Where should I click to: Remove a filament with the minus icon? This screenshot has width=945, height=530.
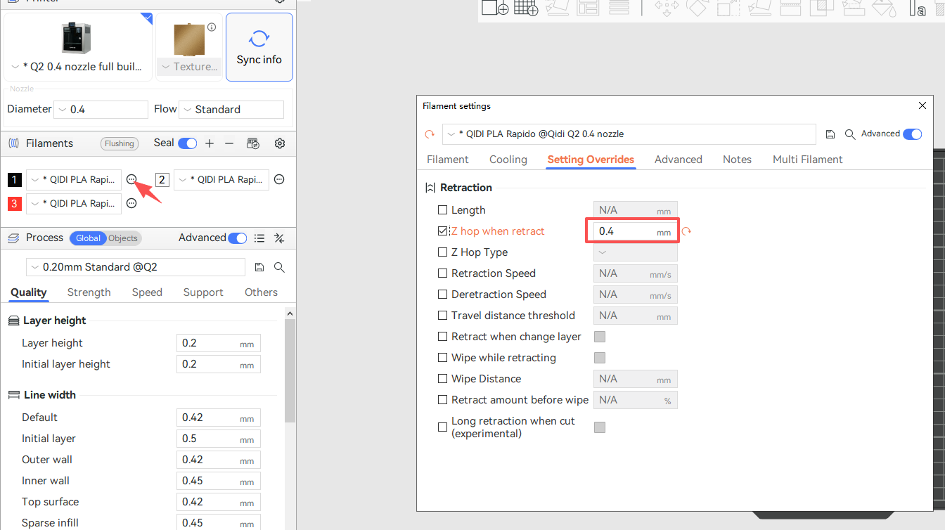click(229, 143)
